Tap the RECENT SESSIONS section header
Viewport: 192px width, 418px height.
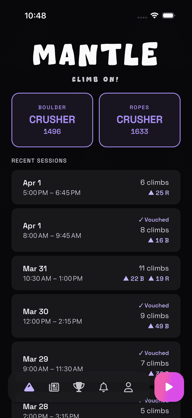point(39,160)
